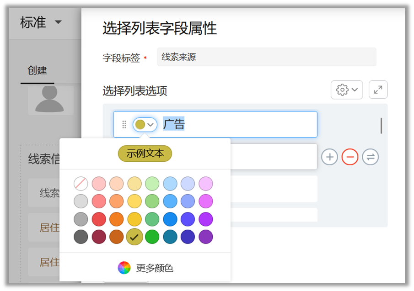
Task: Click the swap arrows replace option icon
Action: pyautogui.click(x=371, y=157)
